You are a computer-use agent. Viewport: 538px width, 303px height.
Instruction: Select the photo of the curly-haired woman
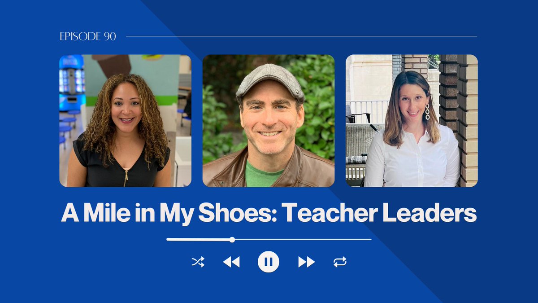[126, 121]
